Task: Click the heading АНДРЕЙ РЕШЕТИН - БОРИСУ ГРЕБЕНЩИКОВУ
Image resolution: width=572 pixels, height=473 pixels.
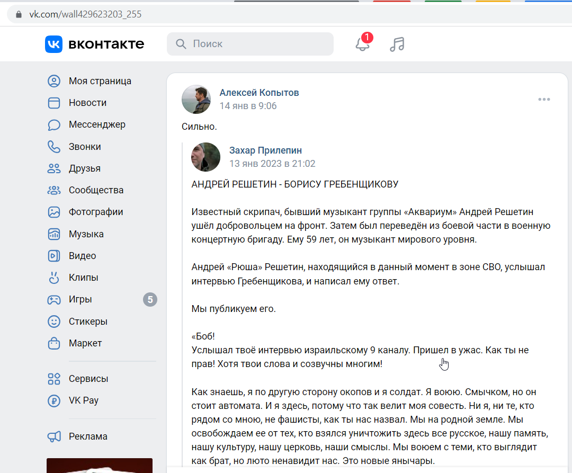Action: coord(295,184)
